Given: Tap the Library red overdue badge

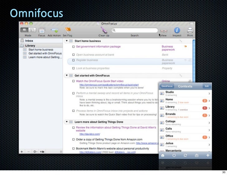Looking at the screenshot, I should click(x=205, y=108).
